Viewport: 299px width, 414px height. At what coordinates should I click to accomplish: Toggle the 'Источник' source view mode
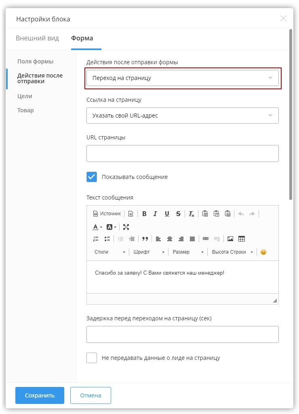click(x=107, y=214)
